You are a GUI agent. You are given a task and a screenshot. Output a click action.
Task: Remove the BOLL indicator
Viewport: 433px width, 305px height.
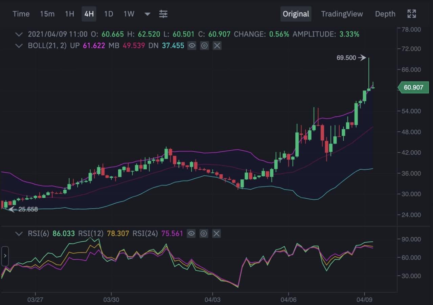[x=217, y=45]
